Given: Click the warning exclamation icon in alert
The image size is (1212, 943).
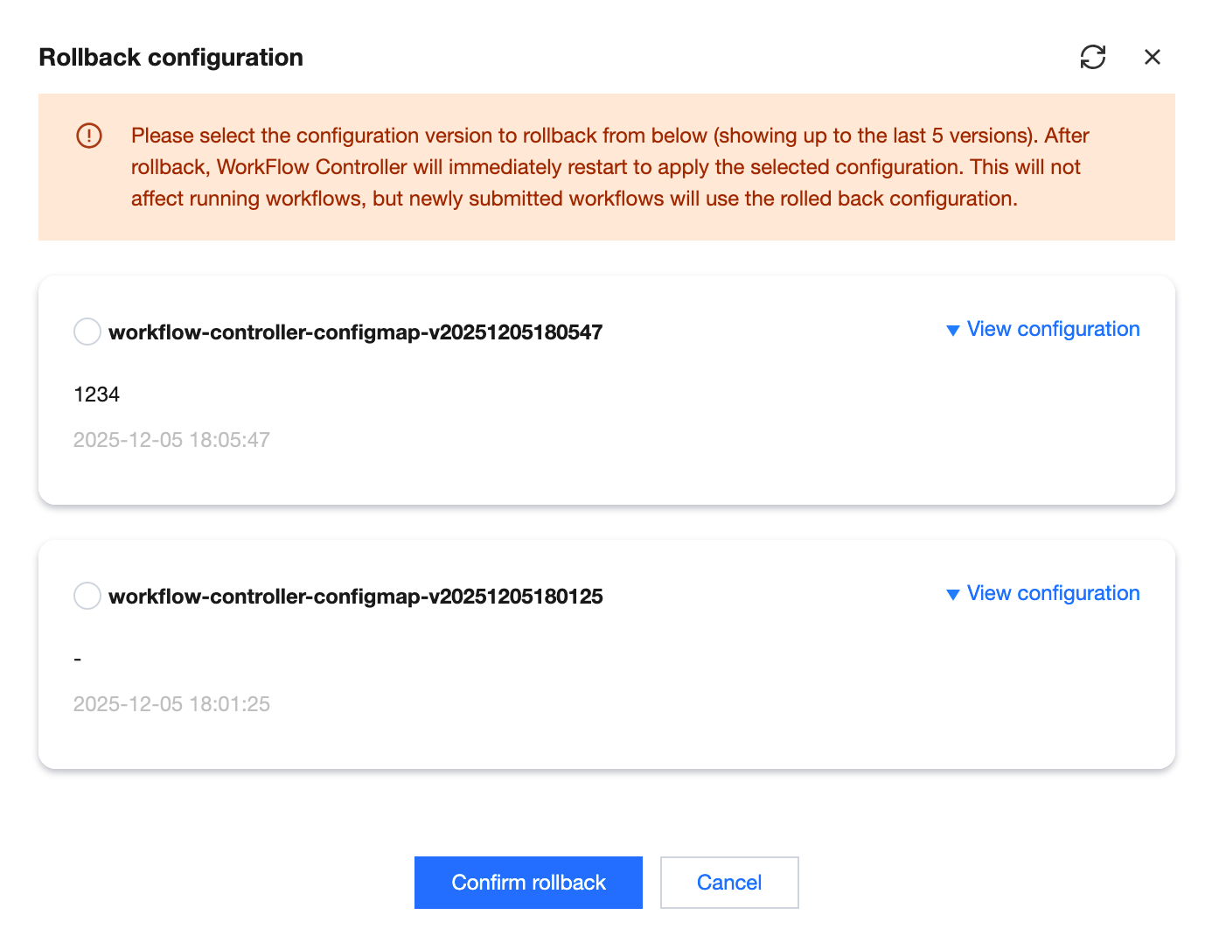Looking at the screenshot, I should (x=89, y=136).
